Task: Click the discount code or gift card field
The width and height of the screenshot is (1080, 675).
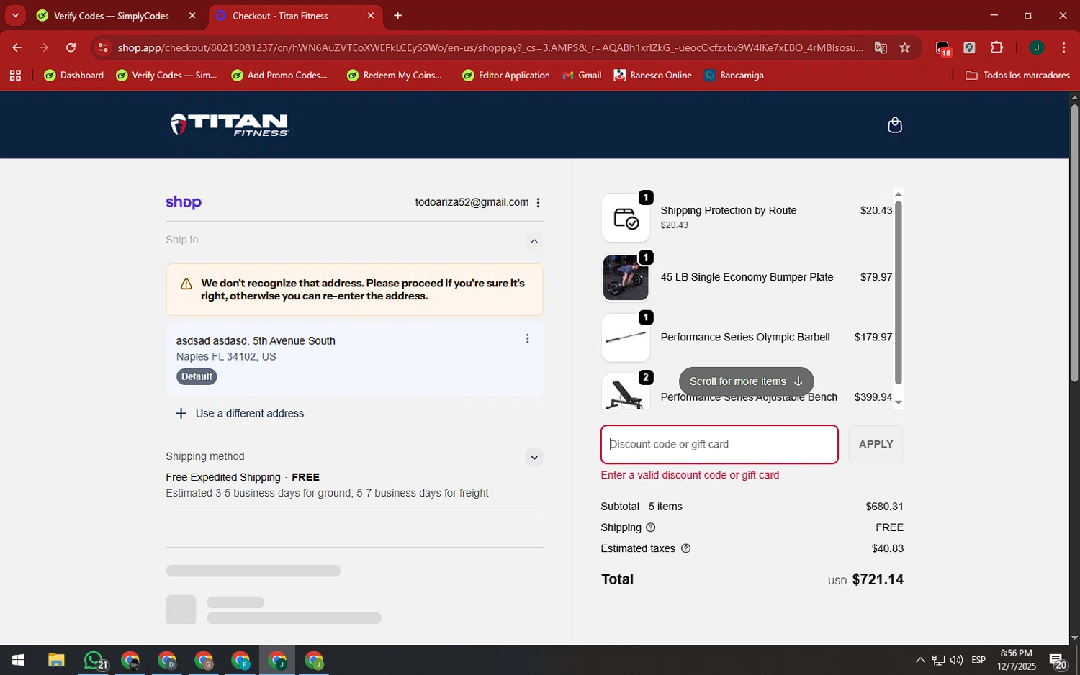Action: click(719, 444)
